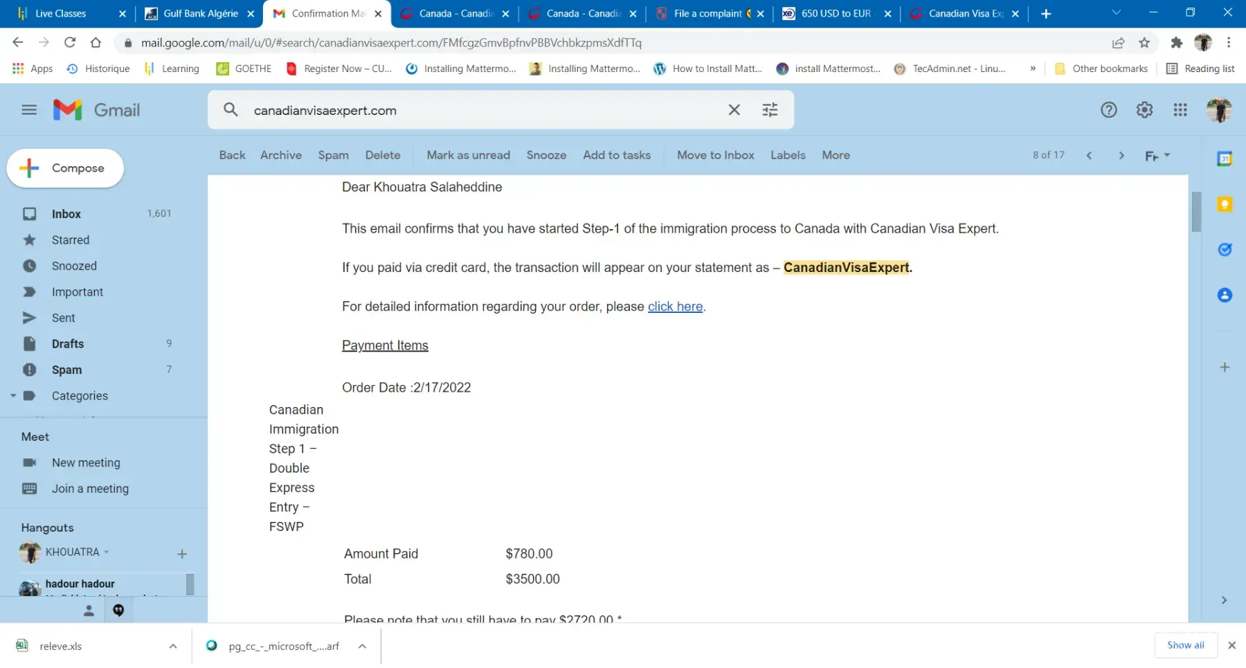Open KHOUATRA Hangouts status dropdown
This screenshot has width=1246, height=668.
(x=107, y=552)
